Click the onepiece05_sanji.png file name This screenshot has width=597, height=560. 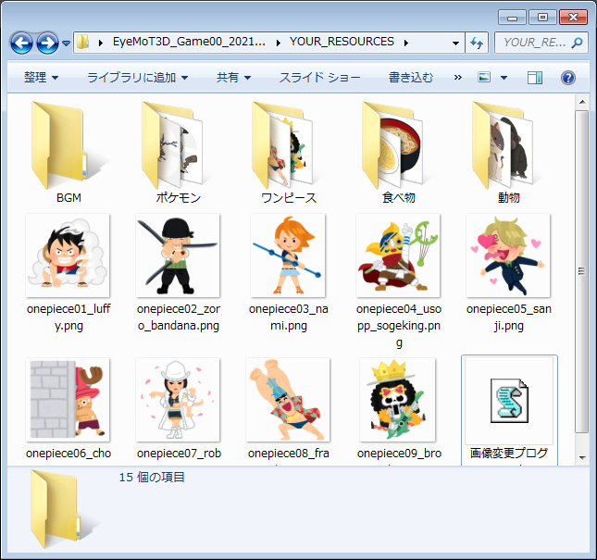coord(509,317)
